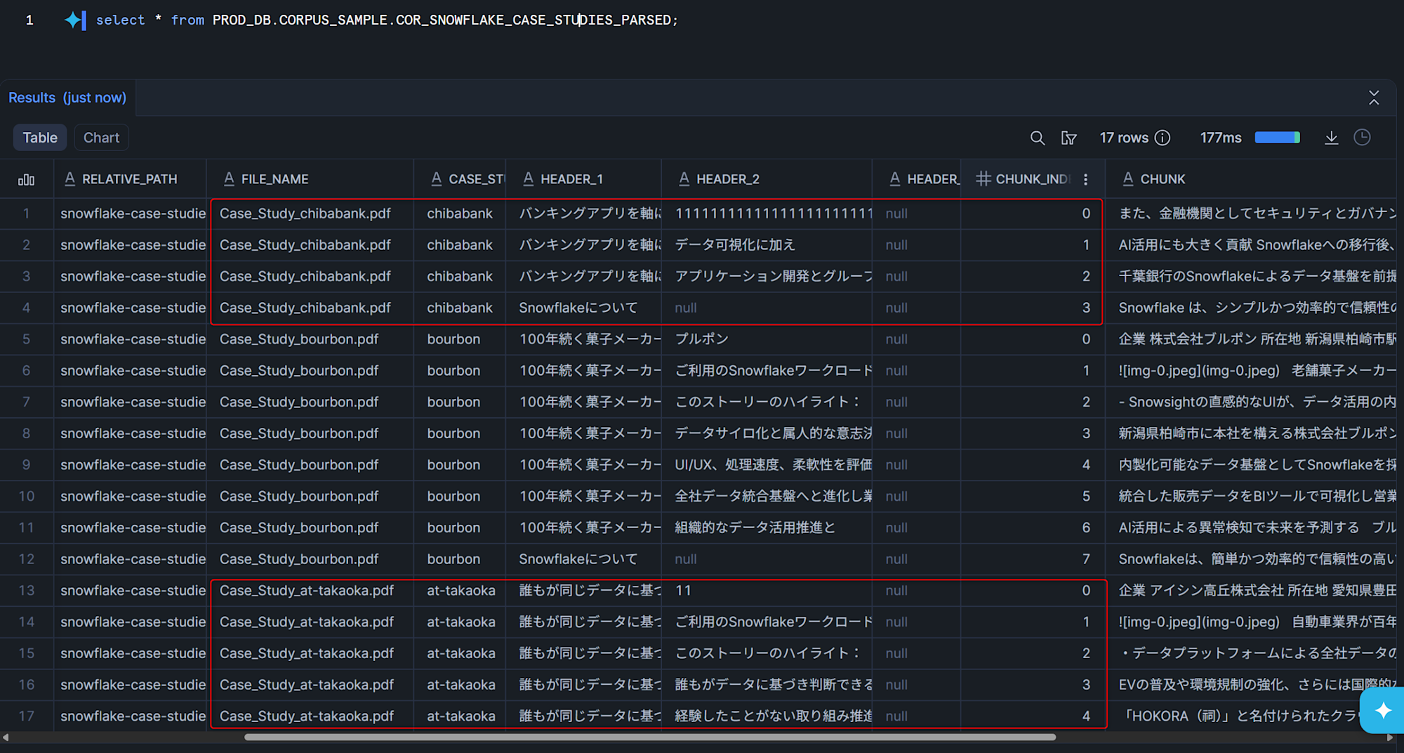Switch to the Chart view tab

(x=102, y=138)
